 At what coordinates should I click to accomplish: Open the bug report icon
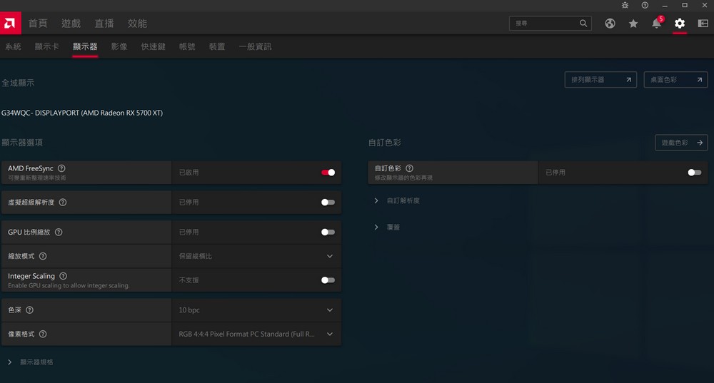click(x=625, y=6)
